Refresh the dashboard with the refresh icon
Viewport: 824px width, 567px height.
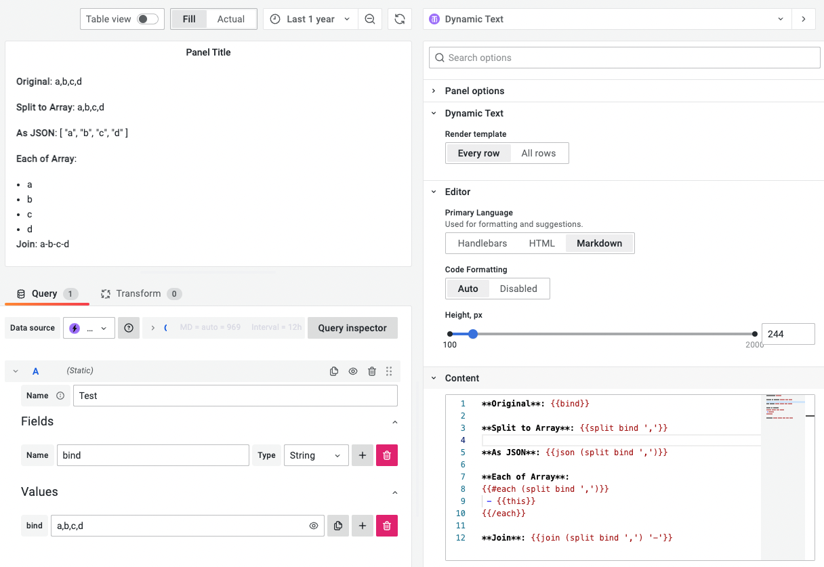coord(400,19)
